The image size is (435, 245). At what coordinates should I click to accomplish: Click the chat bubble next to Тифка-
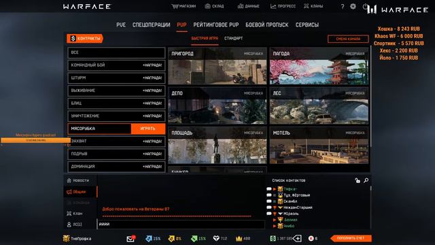click(x=269, y=189)
